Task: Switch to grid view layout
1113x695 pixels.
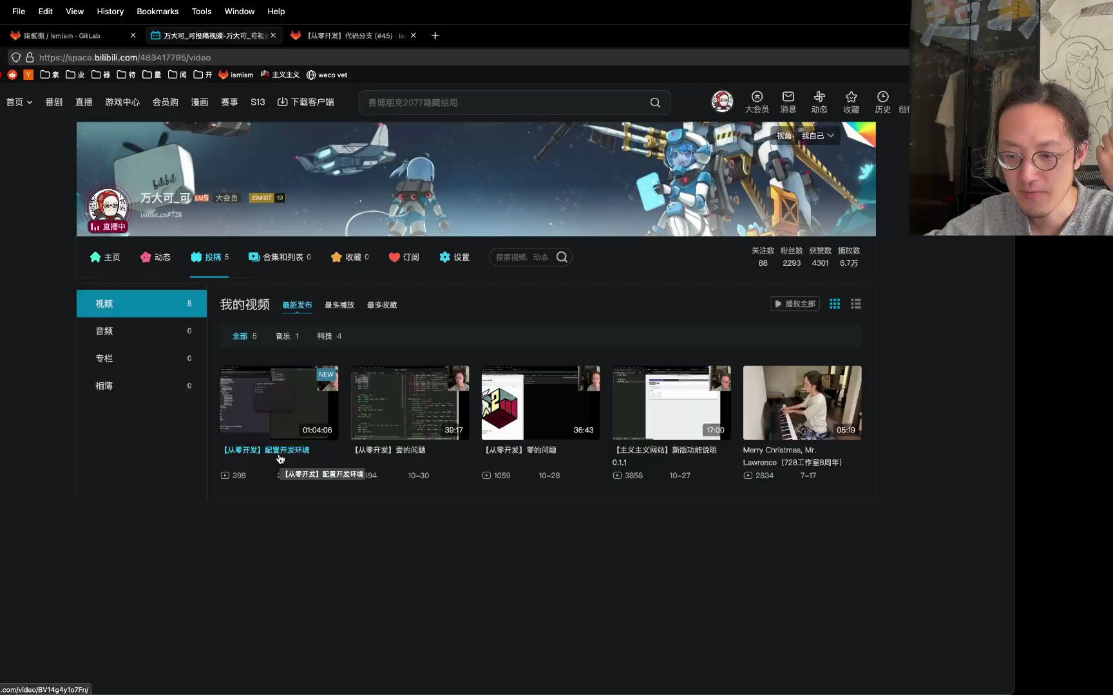Action: pos(834,304)
